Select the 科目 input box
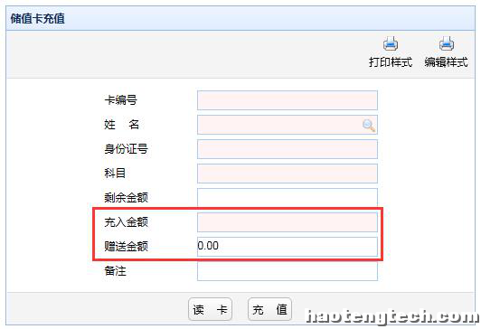 click(x=288, y=174)
